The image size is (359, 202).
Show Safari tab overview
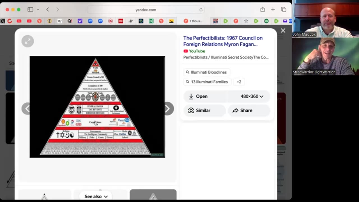pos(284,10)
